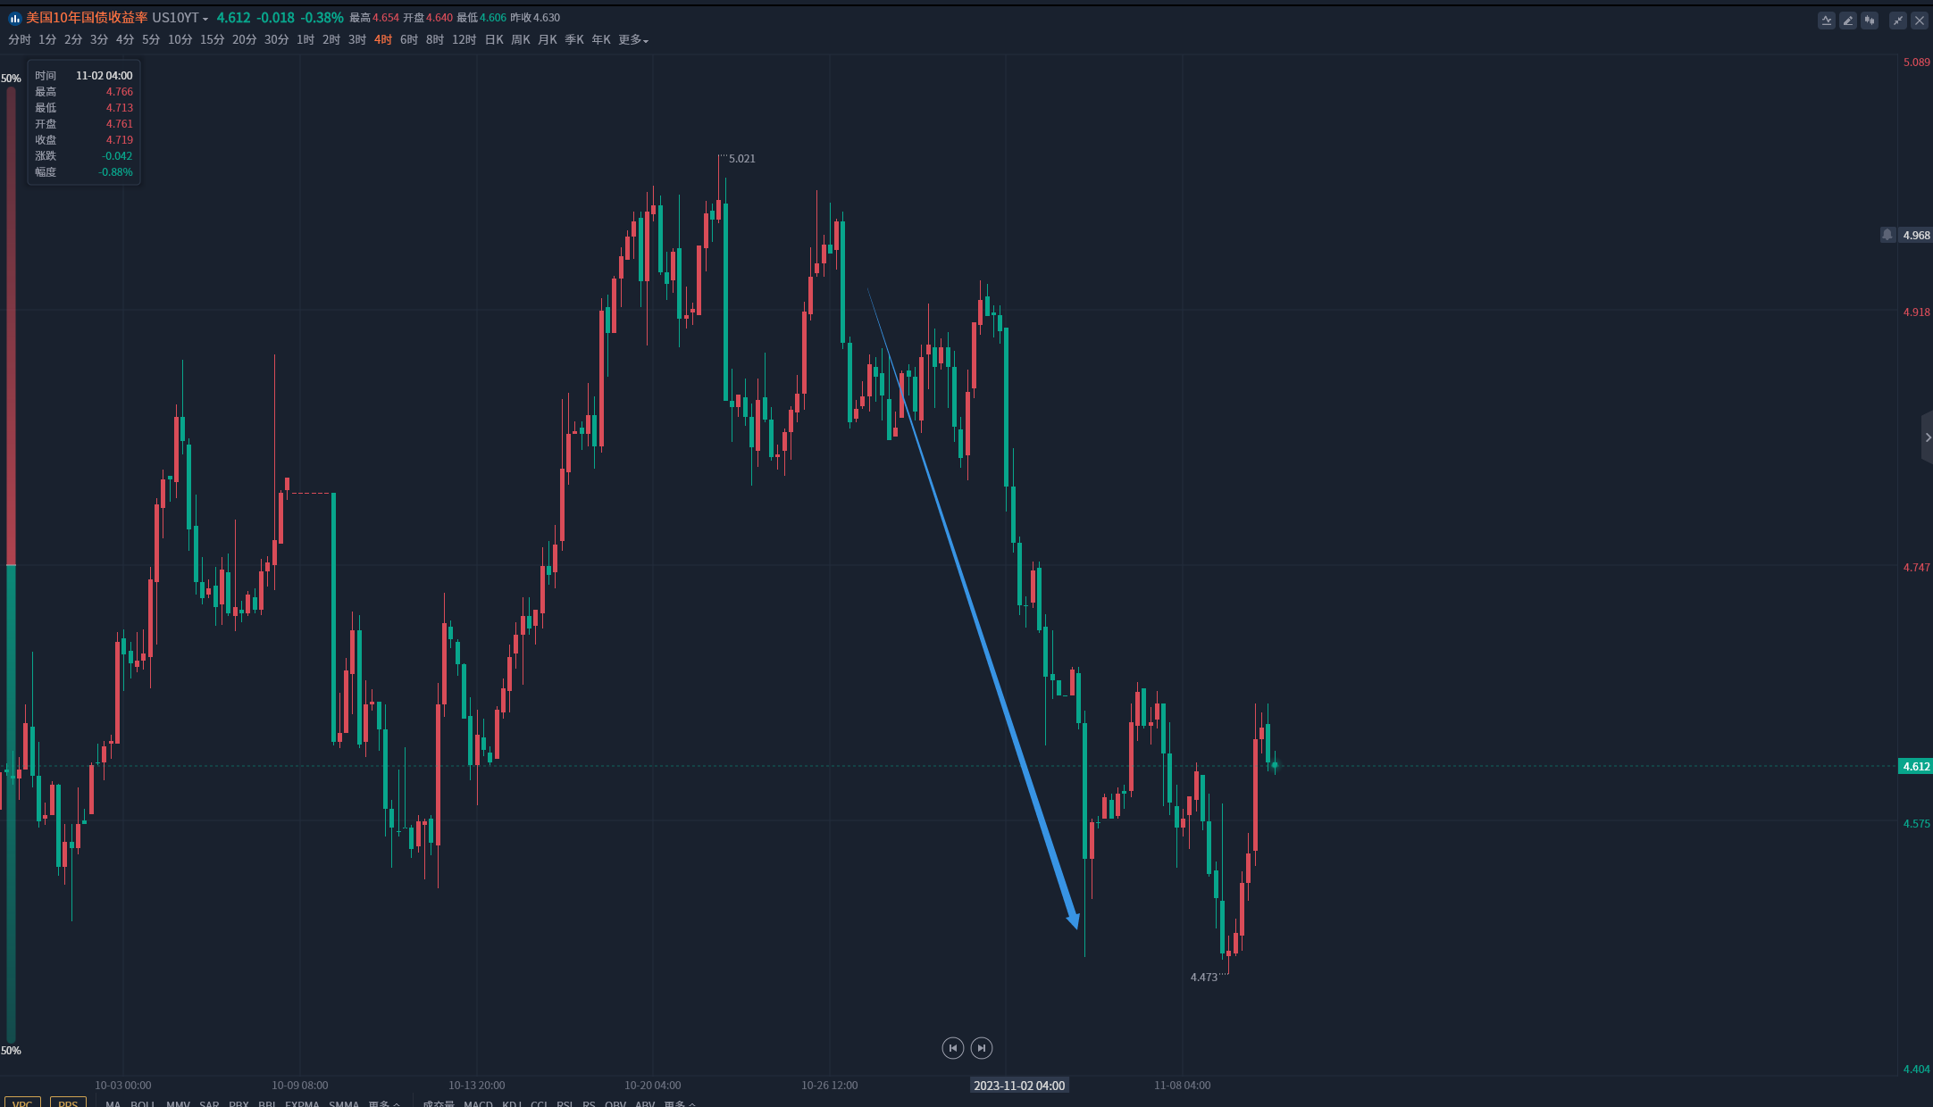Image resolution: width=1933 pixels, height=1107 pixels.
Task: Jump to next bar playback button
Action: 982,1048
